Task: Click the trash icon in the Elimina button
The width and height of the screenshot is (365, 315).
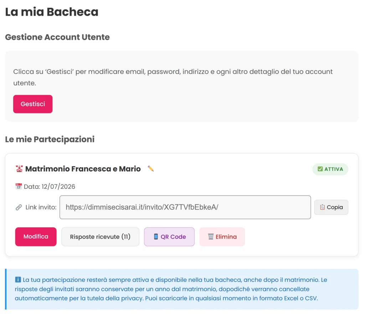Action: 211,237
